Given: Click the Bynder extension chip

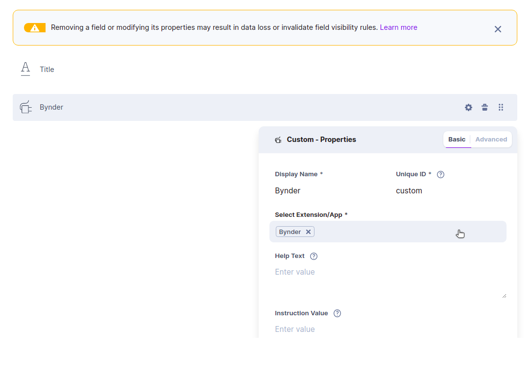Looking at the screenshot, I should pyautogui.click(x=295, y=232).
